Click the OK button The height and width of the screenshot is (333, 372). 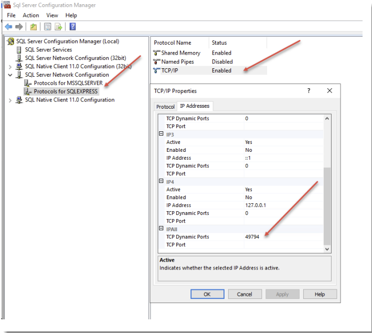[207, 294]
